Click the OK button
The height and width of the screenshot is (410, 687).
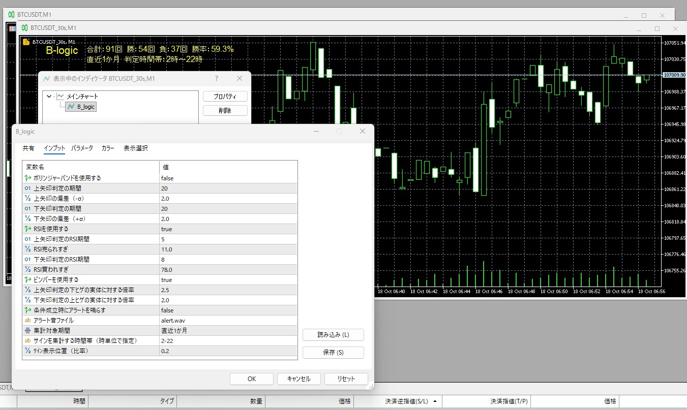[252, 379]
